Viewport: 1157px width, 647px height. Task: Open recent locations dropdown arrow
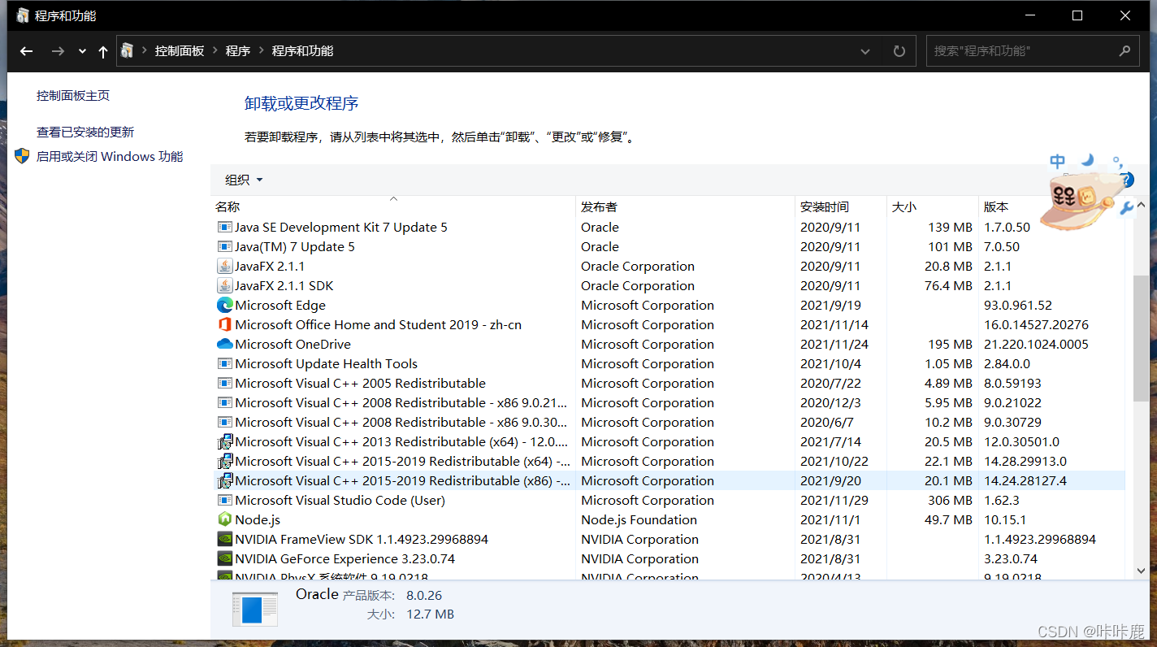coord(82,51)
